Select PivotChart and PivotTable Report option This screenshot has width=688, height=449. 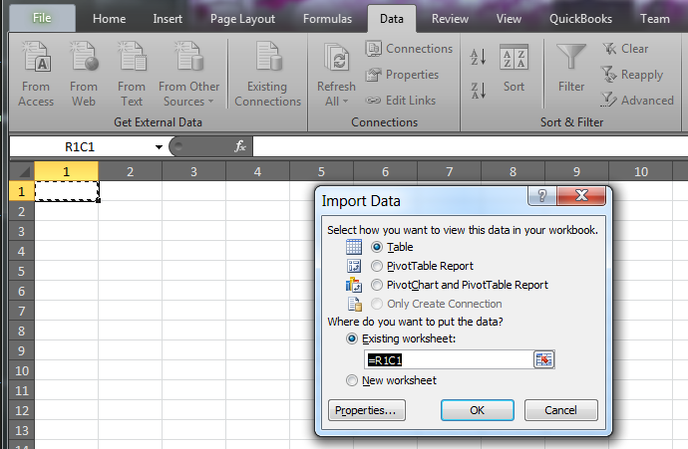click(377, 285)
